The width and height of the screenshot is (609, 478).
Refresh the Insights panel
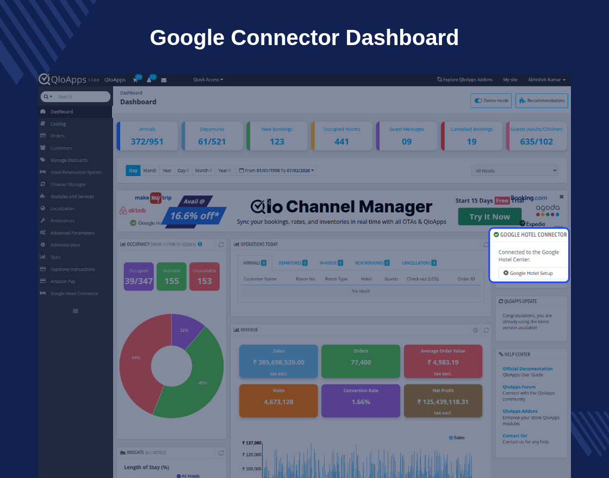point(221,453)
